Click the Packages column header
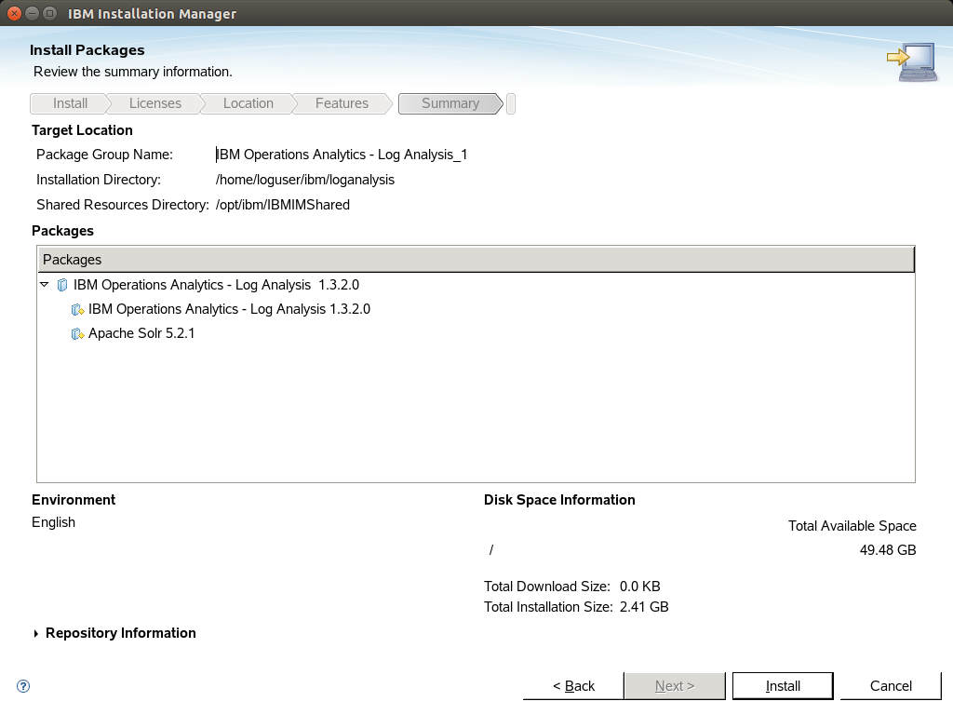Screen dimensions: 953x715 pyautogui.click(x=476, y=260)
